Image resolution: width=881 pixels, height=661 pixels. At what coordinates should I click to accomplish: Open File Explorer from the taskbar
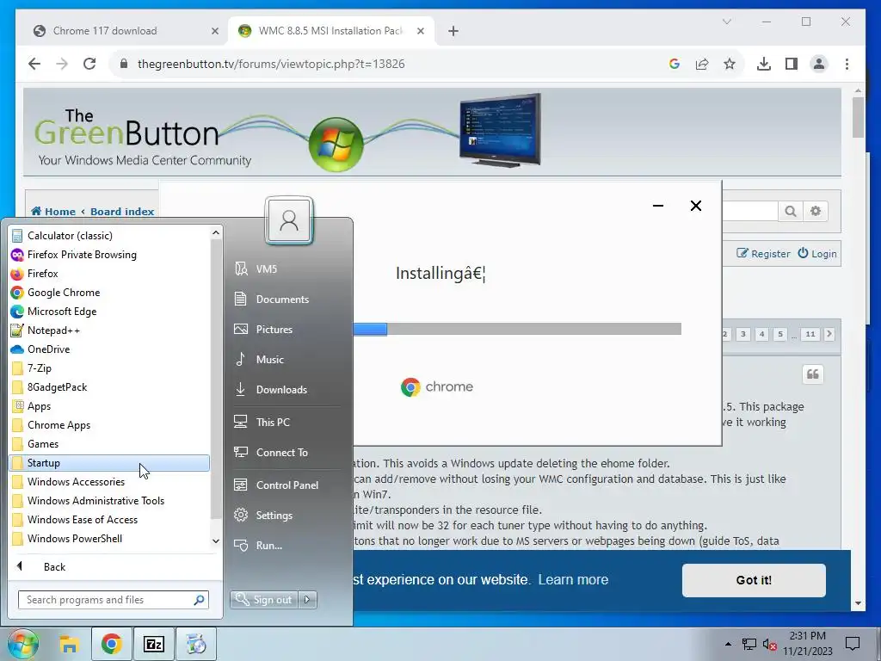[x=69, y=644]
